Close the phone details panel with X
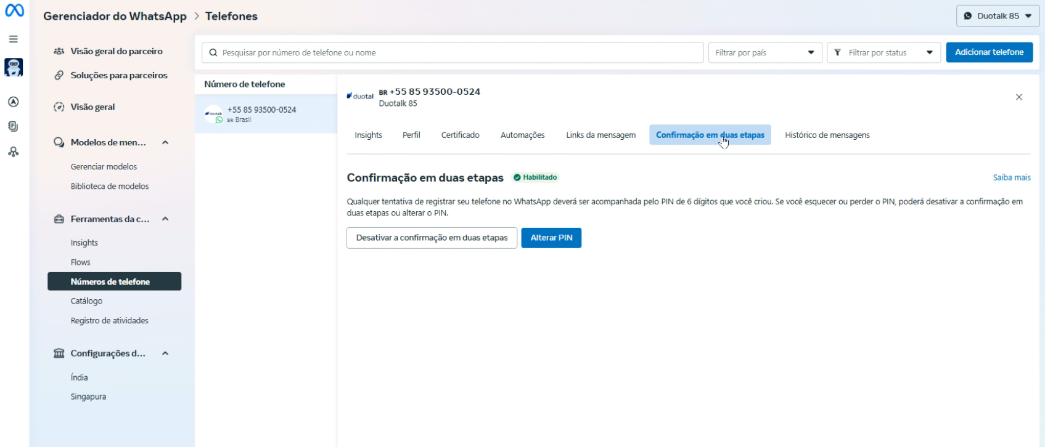Screen dimensions: 1045x447 tap(1019, 97)
